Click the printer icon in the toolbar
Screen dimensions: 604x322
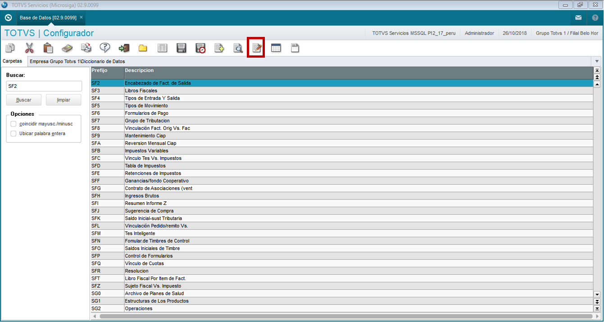pyautogui.click(x=86, y=48)
